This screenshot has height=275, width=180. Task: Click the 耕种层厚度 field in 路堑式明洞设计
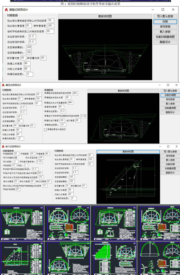point(50,26)
